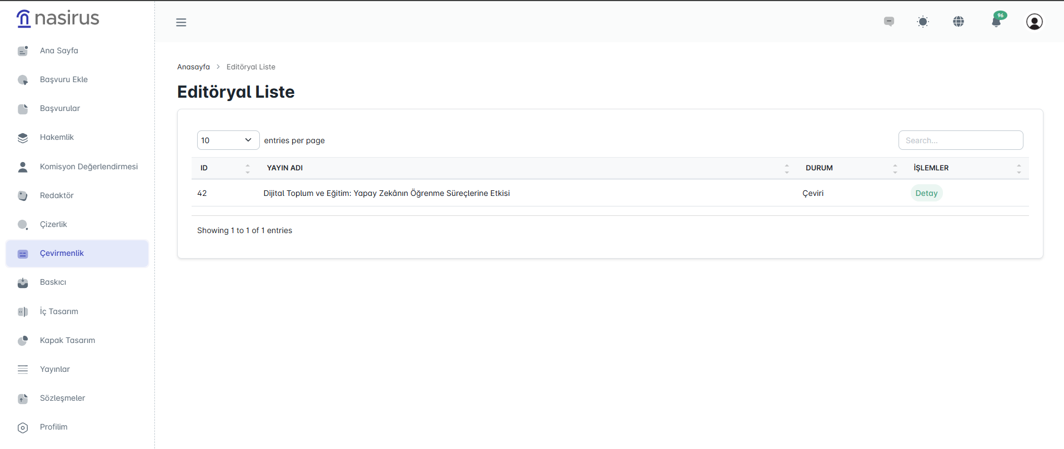
Task: Sort table by Durum column arrows
Action: click(x=895, y=168)
